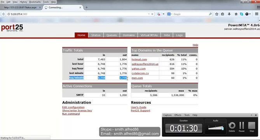This screenshot has height=140, width=260.
Task: Open the Downloads arrow icon
Action: 229,14
